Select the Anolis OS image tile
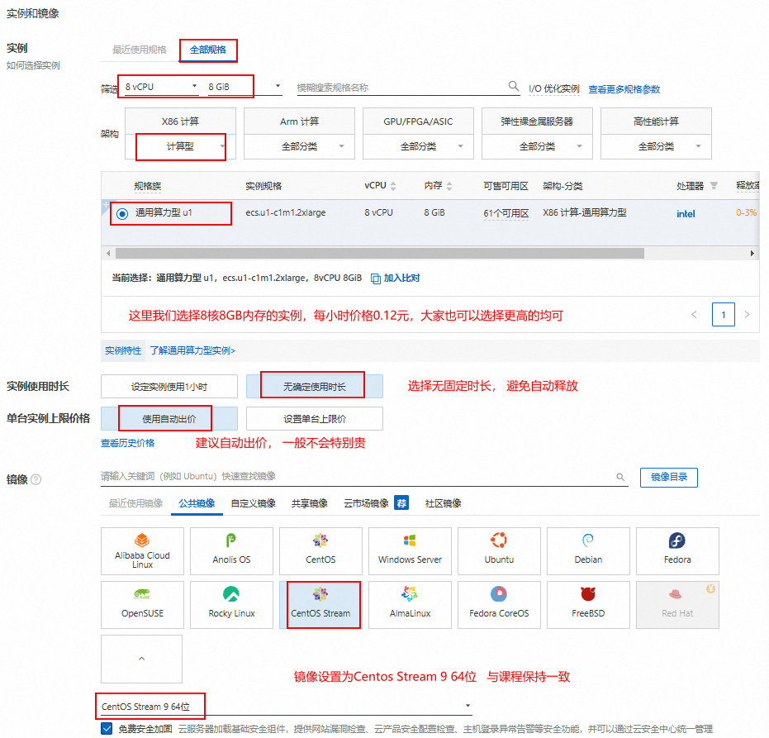This screenshot has height=738, width=769. coord(231,551)
